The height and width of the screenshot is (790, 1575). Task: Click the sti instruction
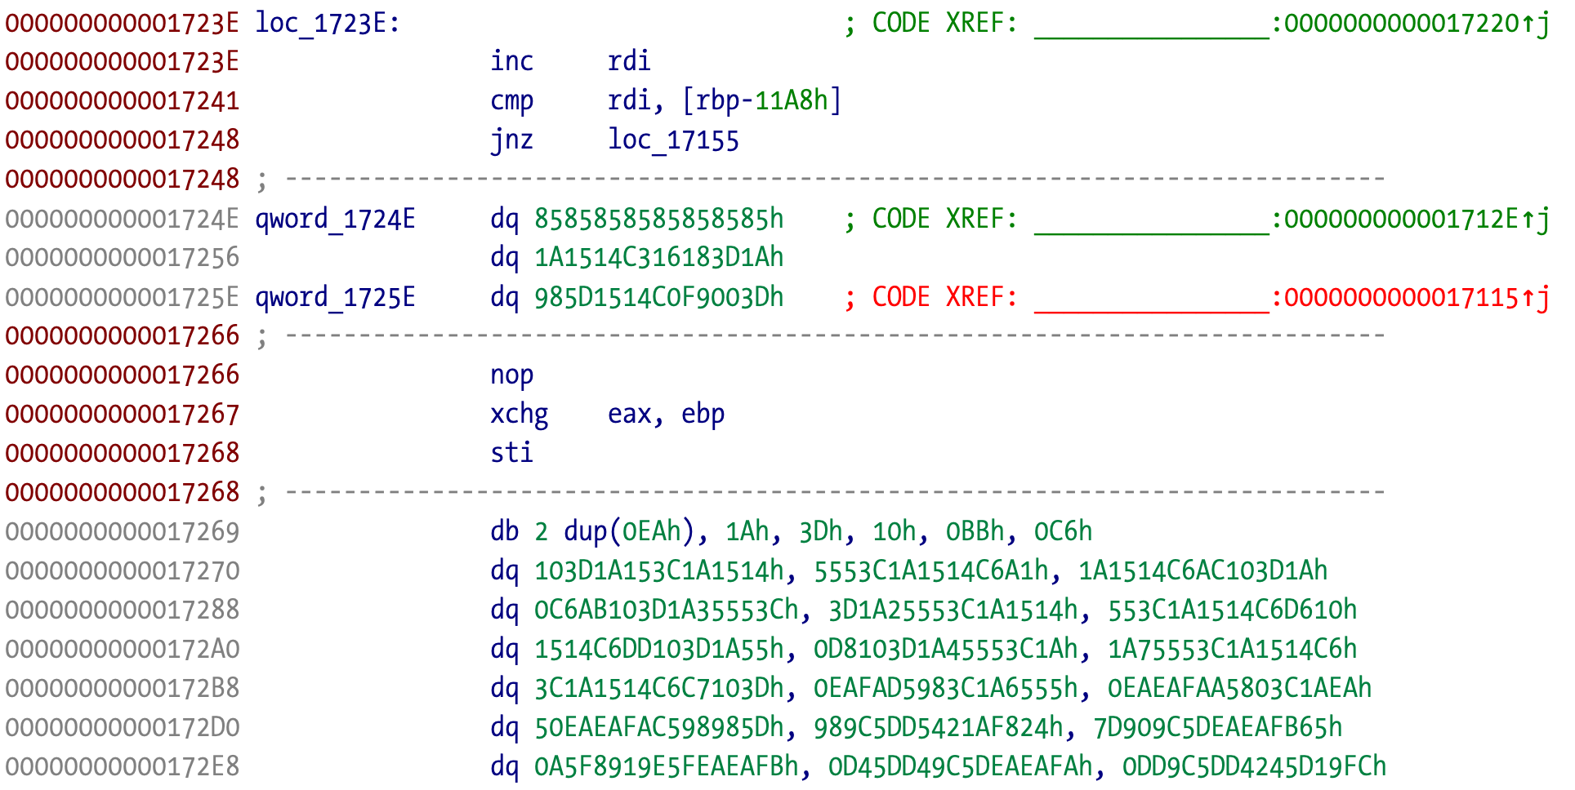point(511,453)
